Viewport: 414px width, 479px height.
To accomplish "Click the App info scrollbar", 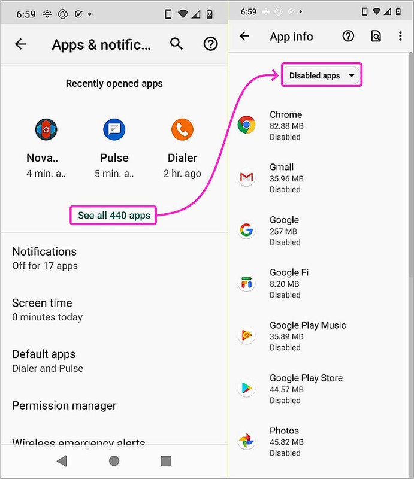I will [411, 165].
